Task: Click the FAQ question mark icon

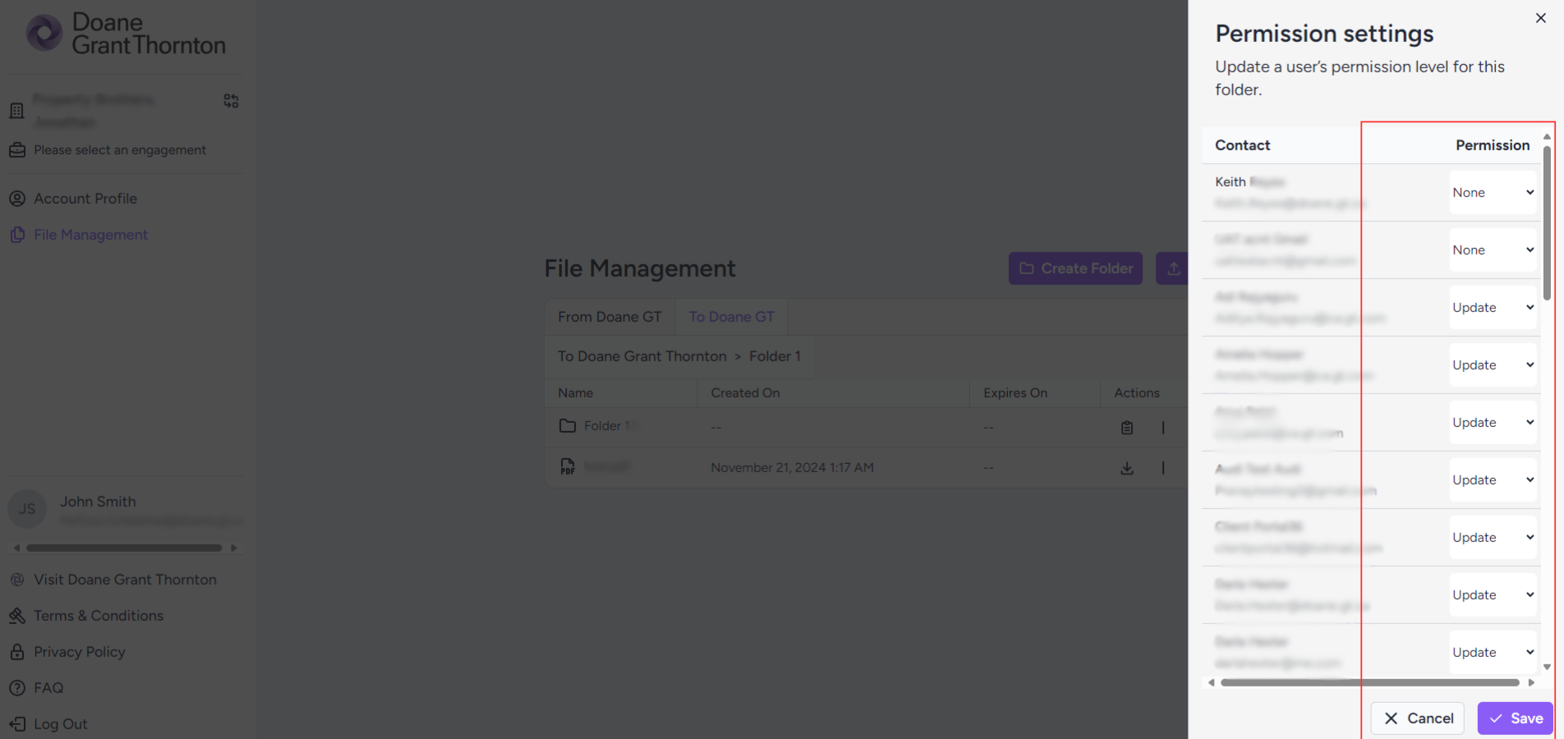Action: [17, 688]
